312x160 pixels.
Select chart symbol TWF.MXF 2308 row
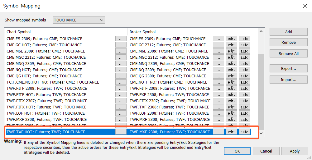tap(46, 120)
